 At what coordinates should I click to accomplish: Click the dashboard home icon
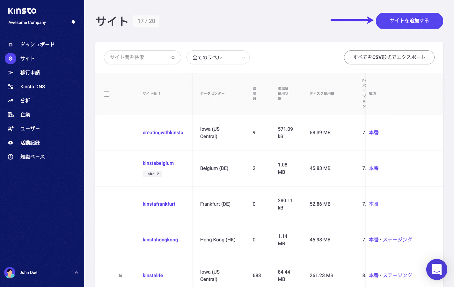(x=11, y=44)
